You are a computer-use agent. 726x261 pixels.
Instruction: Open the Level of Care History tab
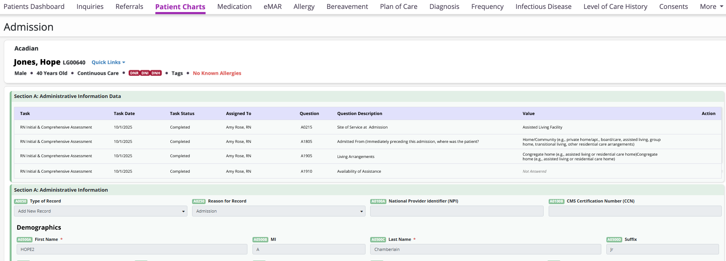point(615,7)
